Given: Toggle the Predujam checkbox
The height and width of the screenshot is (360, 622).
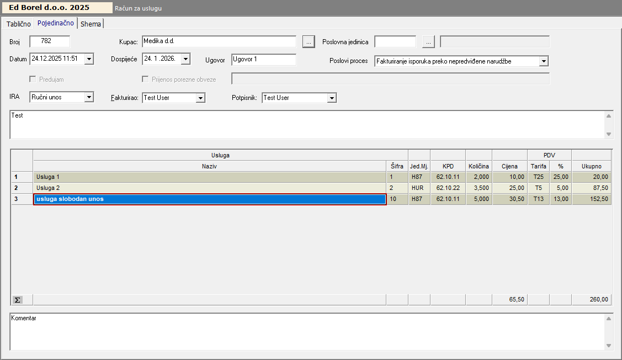Looking at the screenshot, I should [x=33, y=79].
